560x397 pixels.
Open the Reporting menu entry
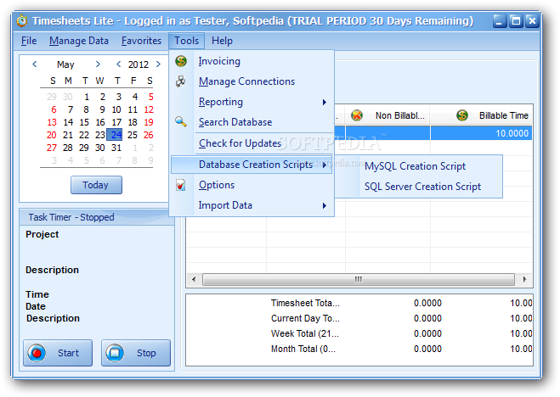[x=252, y=103]
